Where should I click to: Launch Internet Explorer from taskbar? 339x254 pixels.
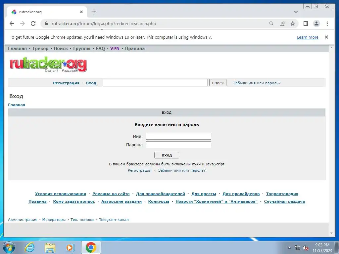(29, 247)
